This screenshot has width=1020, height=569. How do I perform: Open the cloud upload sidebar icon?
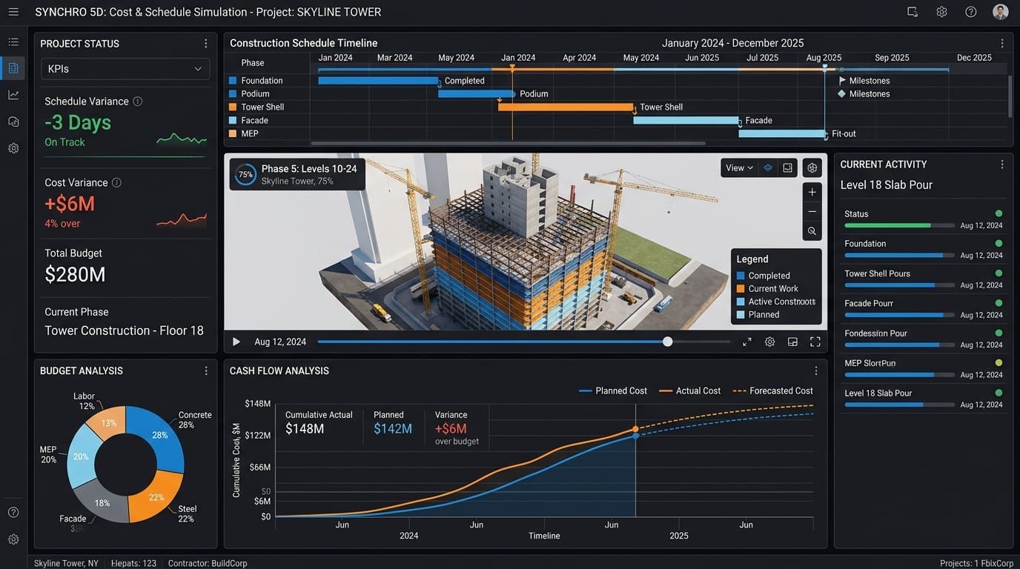tap(13, 122)
